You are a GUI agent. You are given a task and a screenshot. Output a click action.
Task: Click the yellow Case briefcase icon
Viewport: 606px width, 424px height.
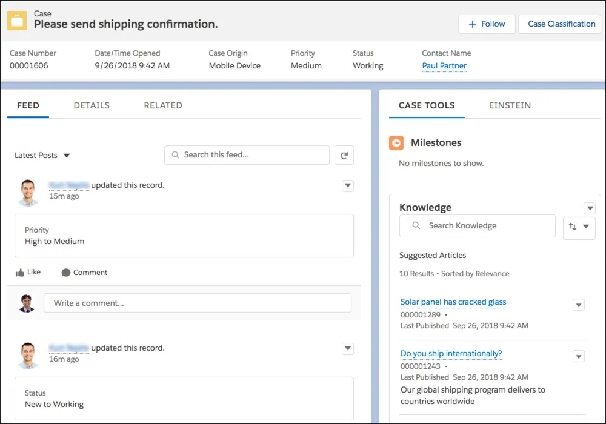(x=17, y=20)
